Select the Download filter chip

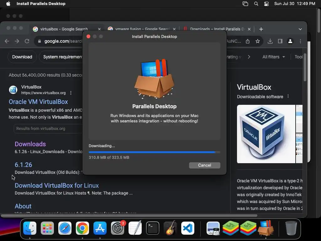coord(22,57)
